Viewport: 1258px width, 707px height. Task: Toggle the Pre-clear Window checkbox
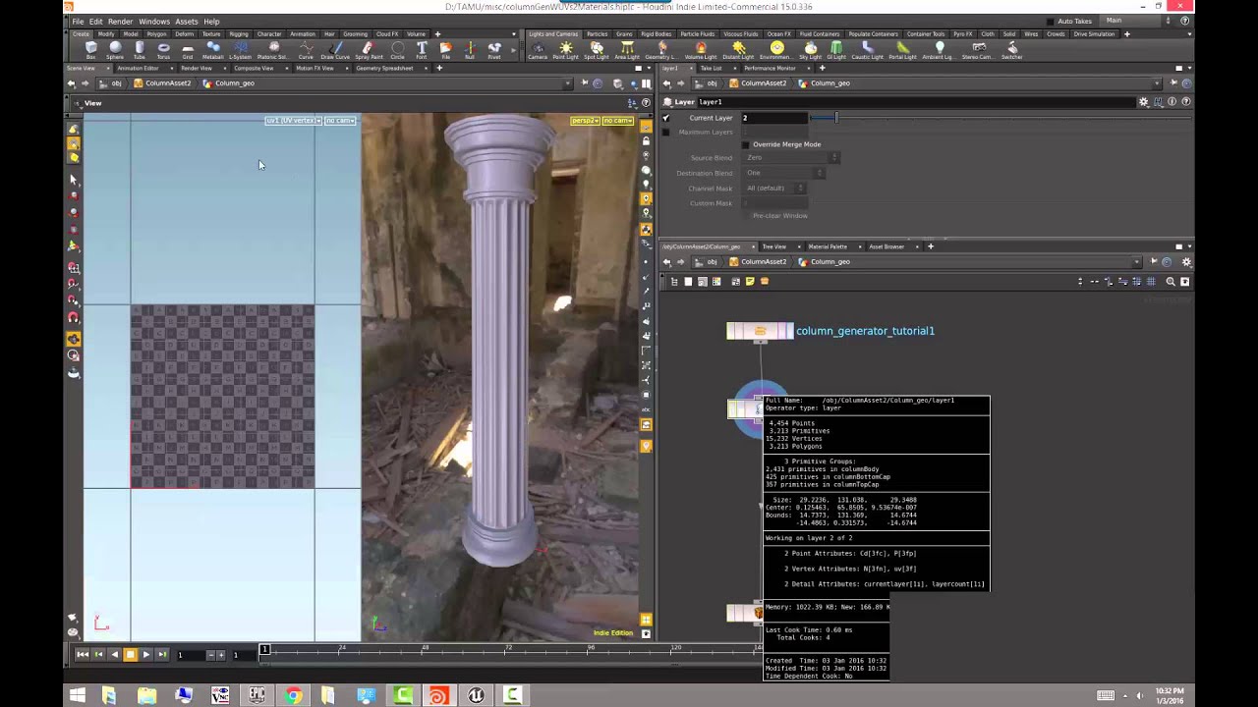[x=745, y=215]
